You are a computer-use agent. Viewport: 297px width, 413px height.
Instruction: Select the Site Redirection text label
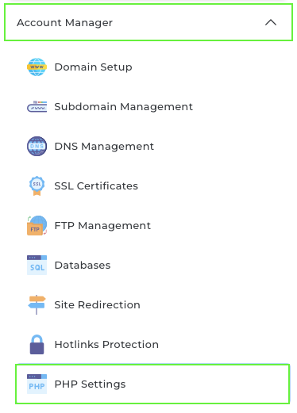pos(97,305)
